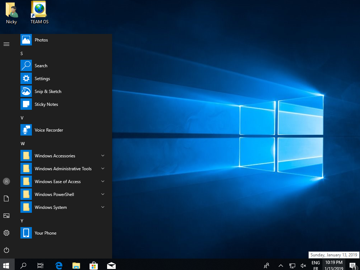The width and height of the screenshot is (360, 270).
Task: Open File Explorer from the taskbar
Action: (x=76, y=266)
